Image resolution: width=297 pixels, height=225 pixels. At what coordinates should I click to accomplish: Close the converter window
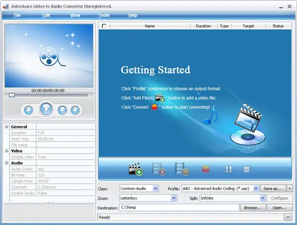290,6
